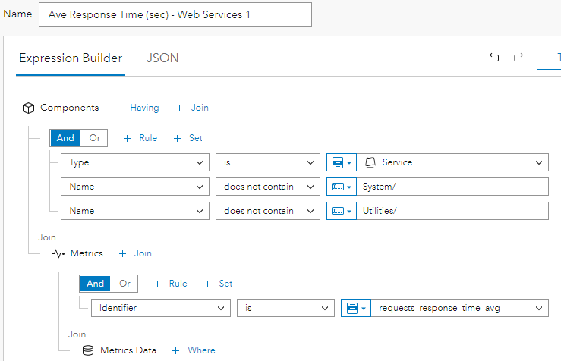Switch to the JSON tab
This screenshot has height=361, width=561.
162,58
